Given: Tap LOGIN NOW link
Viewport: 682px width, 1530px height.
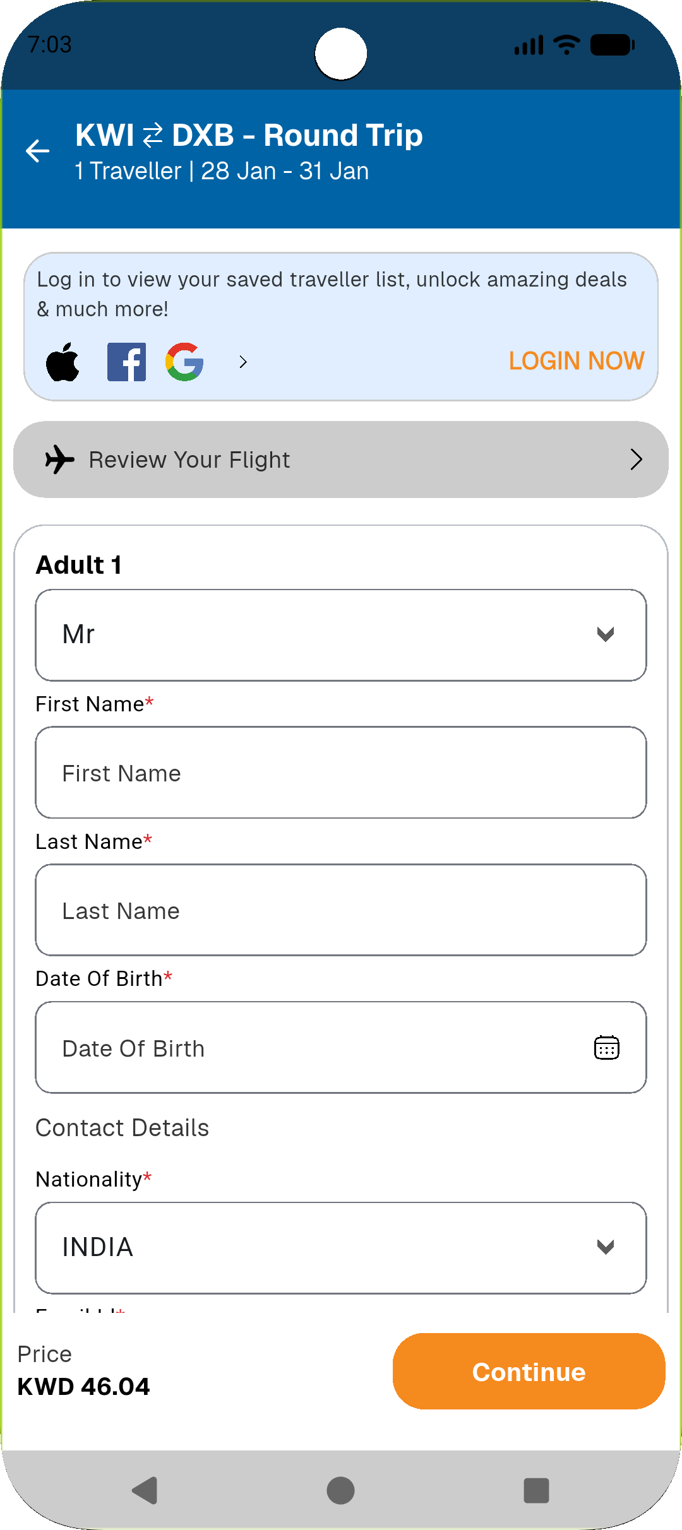Looking at the screenshot, I should tap(576, 361).
